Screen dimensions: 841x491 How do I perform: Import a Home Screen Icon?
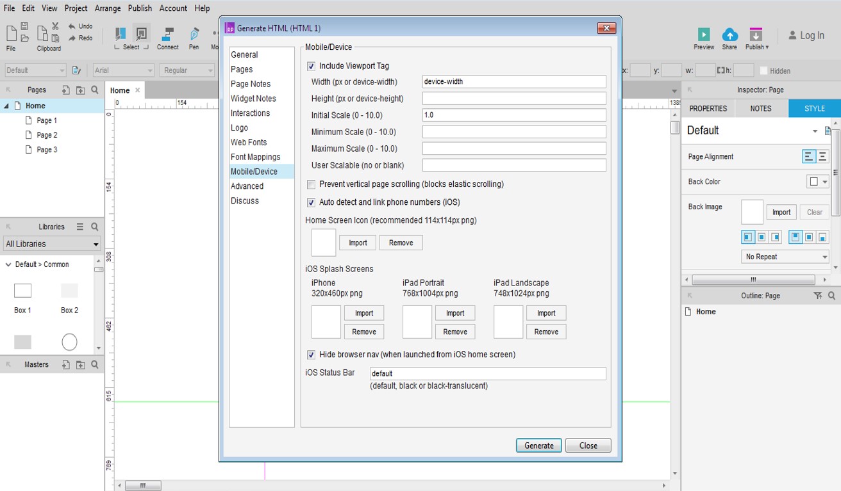357,243
